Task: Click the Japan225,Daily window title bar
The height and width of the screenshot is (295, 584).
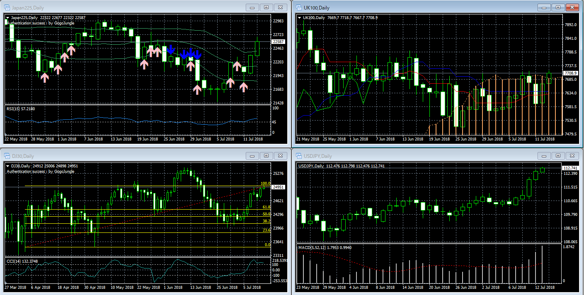Action: point(124,7)
